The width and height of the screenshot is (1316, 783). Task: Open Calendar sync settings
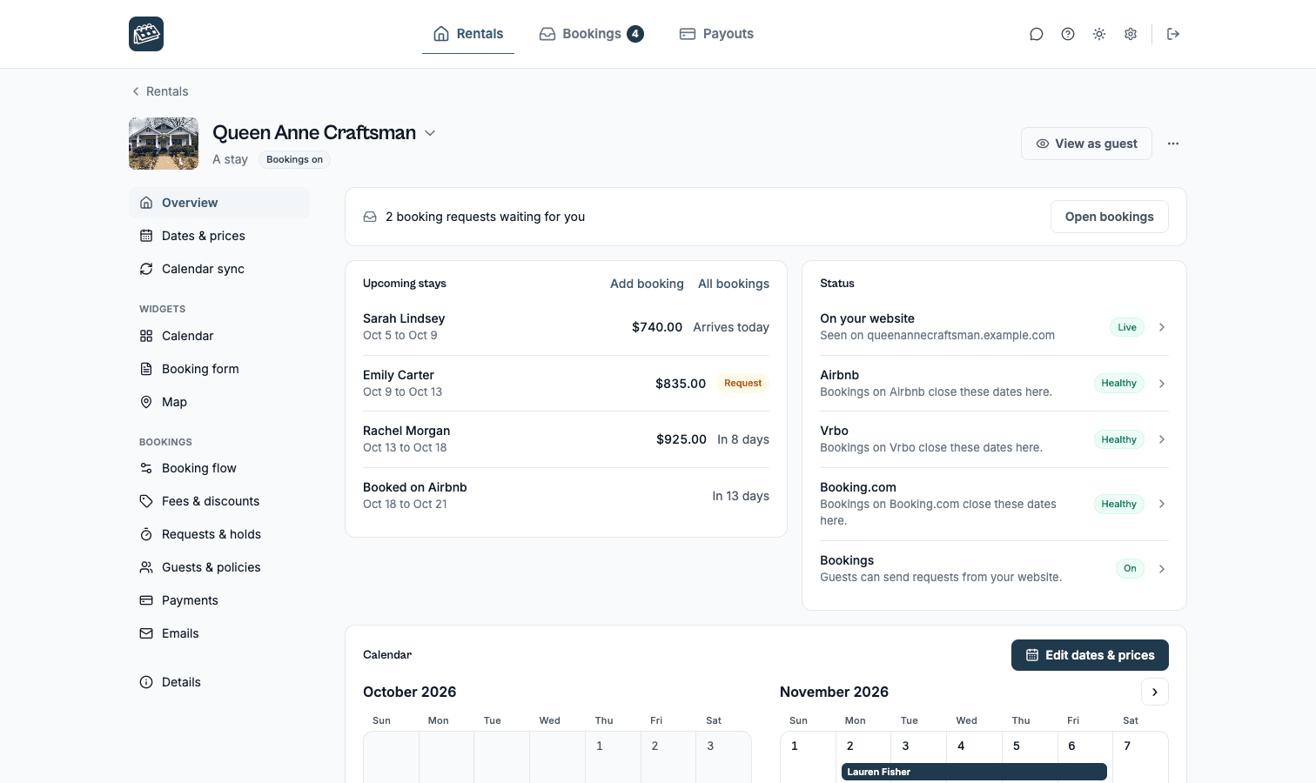(219, 269)
